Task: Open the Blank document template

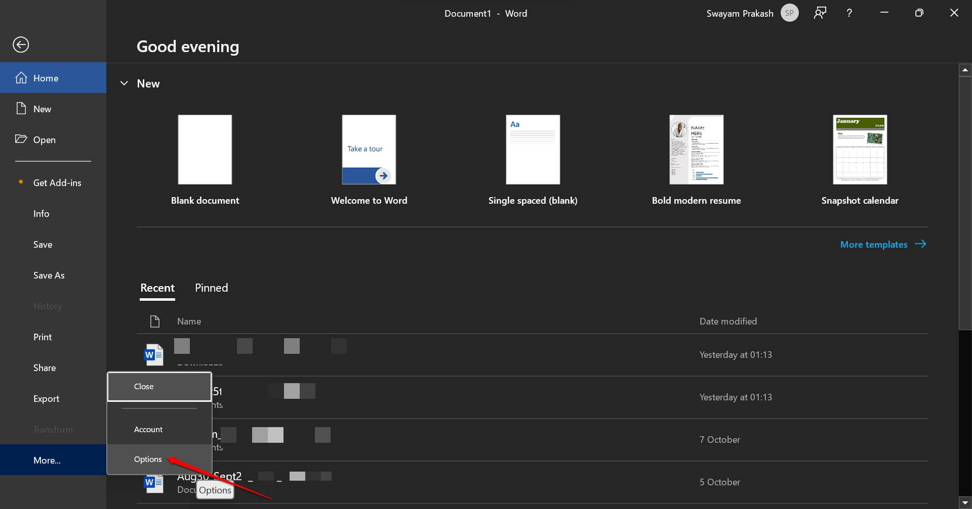Action: click(x=205, y=150)
